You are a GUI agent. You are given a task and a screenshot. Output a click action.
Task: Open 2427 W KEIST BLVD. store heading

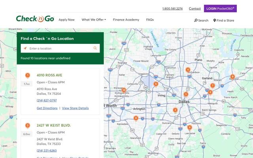pyautogui.click(x=54, y=125)
